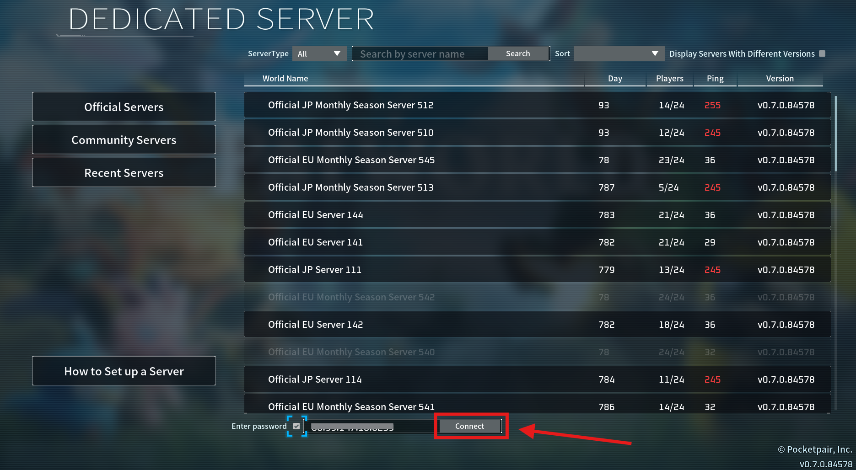856x470 pixels.
Task: Show Recent Servers list
Action: pos(124,173)
